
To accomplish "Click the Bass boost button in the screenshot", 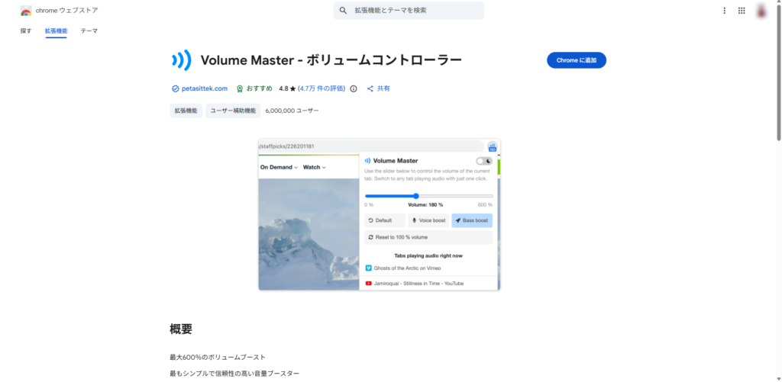I will (471, 220).
